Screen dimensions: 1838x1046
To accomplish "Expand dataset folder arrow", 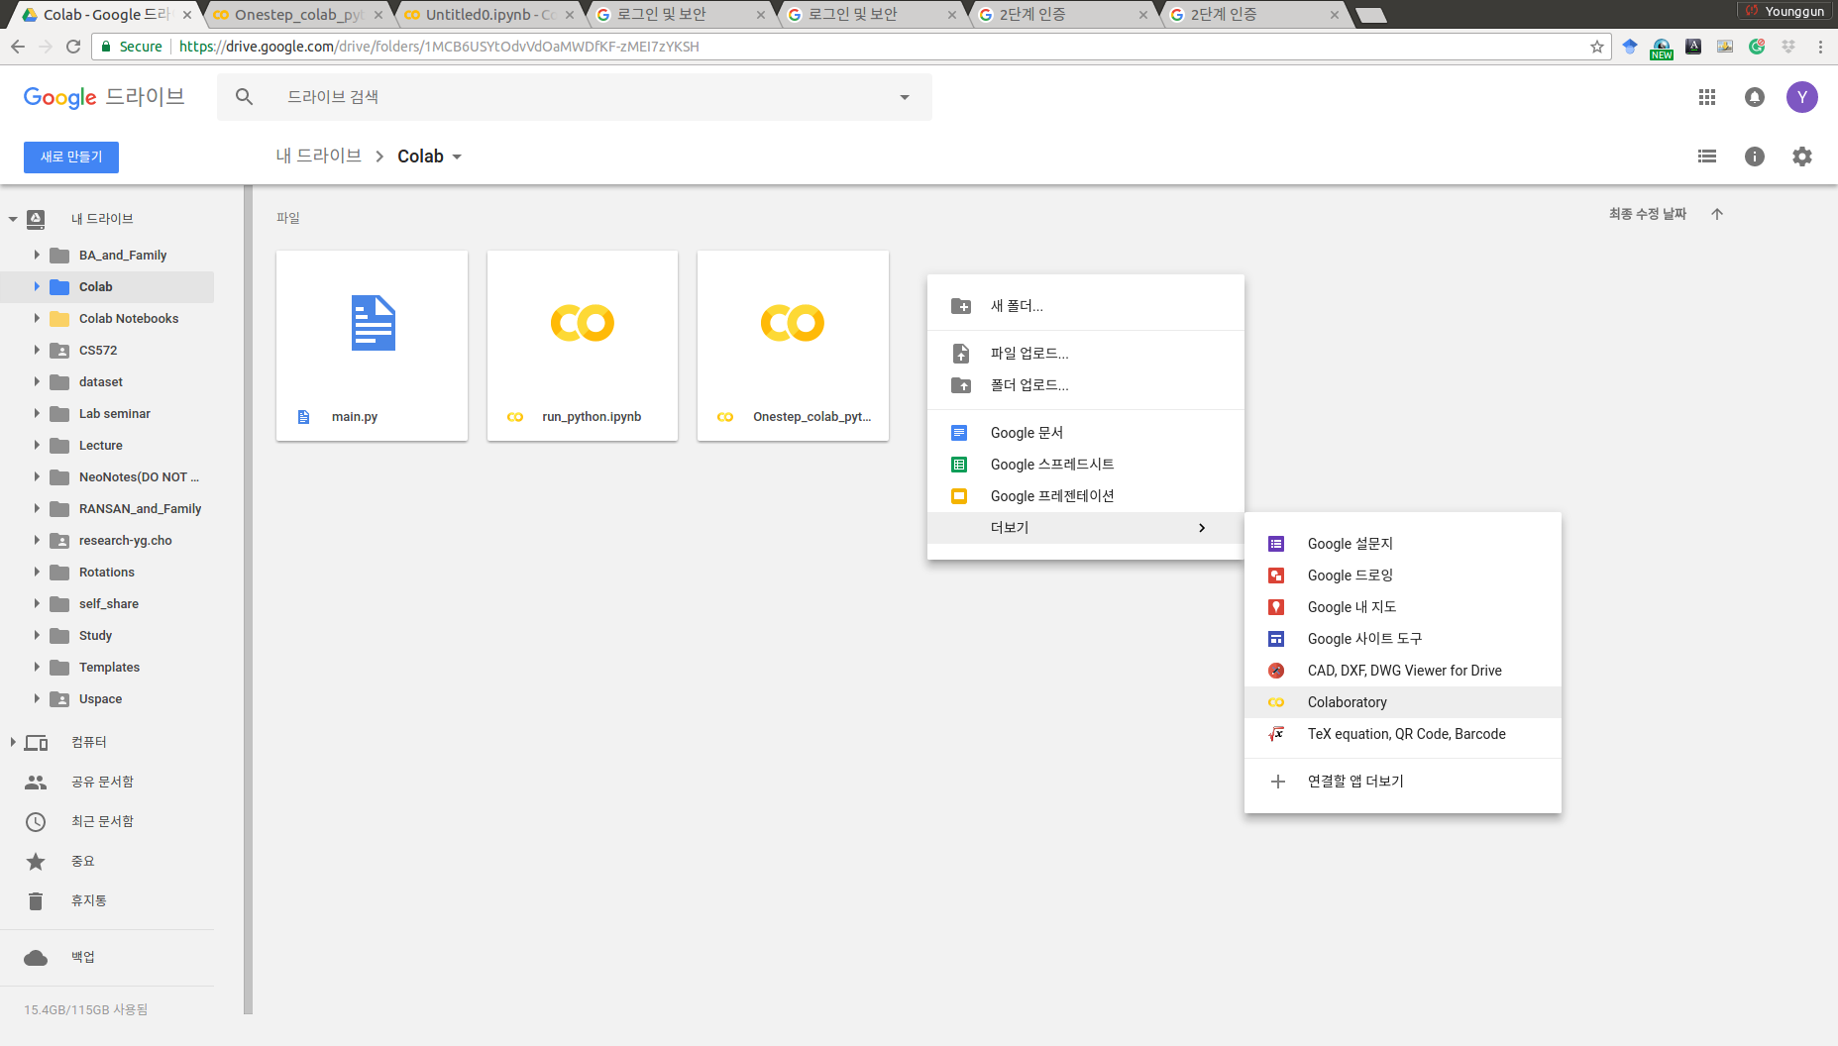I will point(37,381).
